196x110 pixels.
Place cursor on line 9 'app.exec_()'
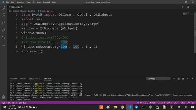click(x=32, y=51)
